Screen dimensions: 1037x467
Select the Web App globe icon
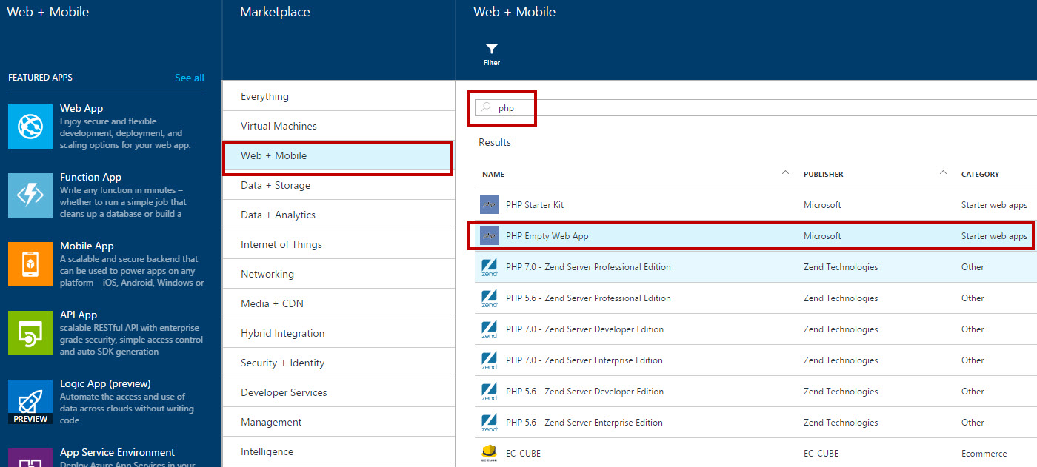tap(30, 127)
